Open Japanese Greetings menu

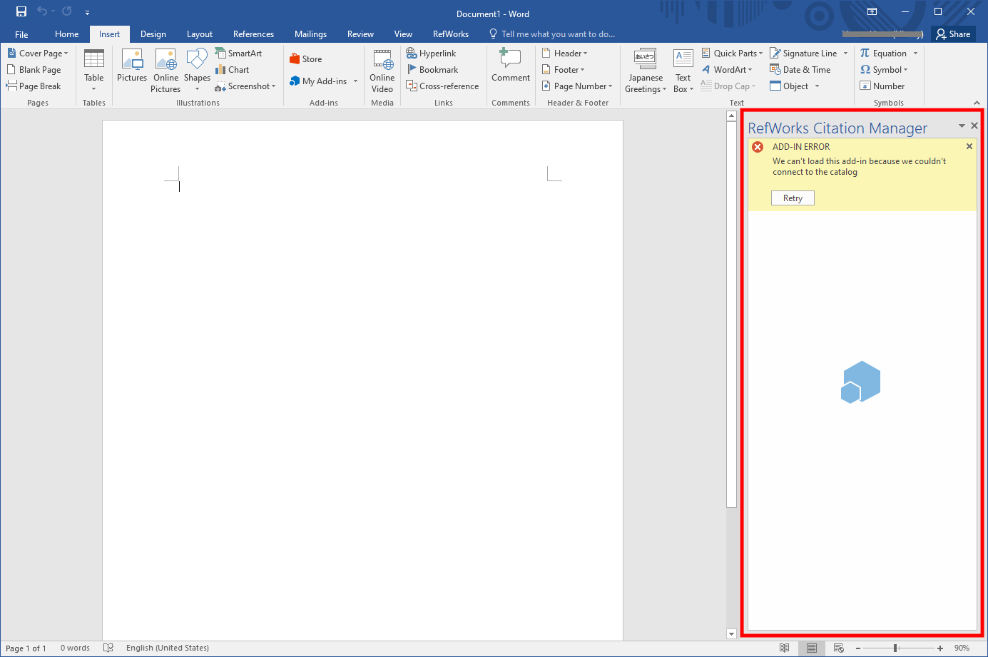[x=646, y=70]
